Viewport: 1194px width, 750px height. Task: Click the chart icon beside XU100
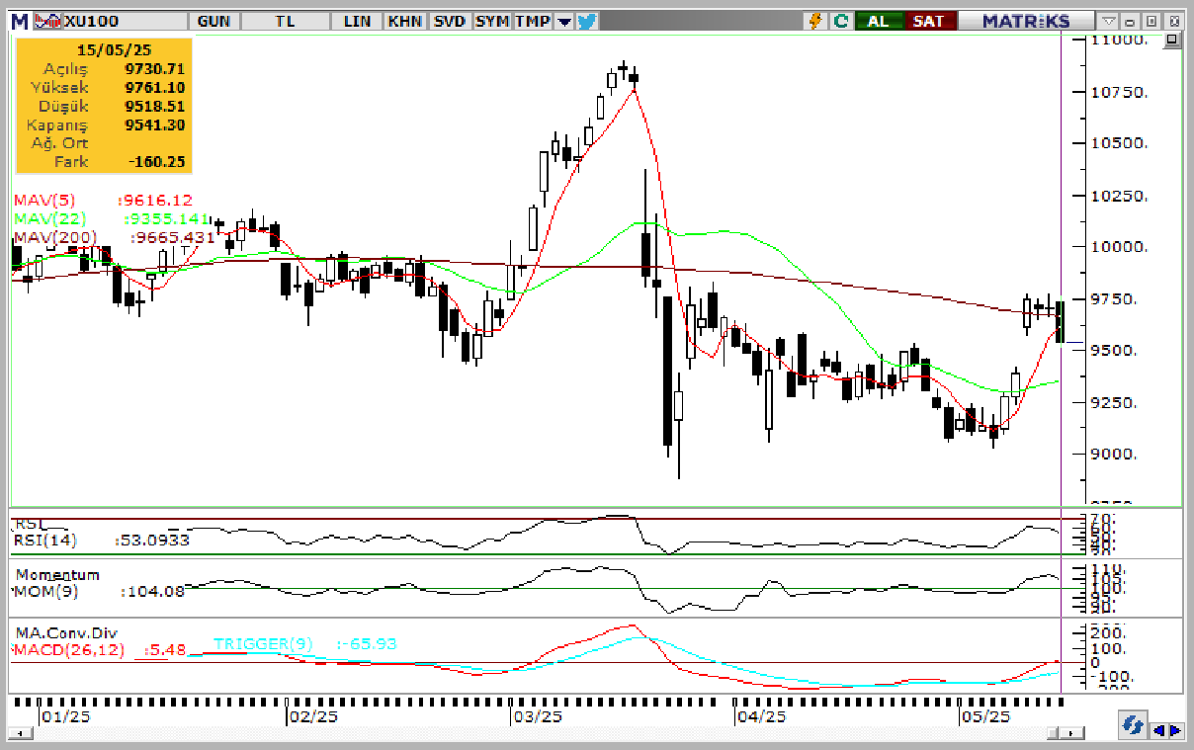pyautogui.click(x=46, y=20)
